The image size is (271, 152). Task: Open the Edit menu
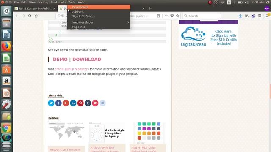[x=24, y=3]
